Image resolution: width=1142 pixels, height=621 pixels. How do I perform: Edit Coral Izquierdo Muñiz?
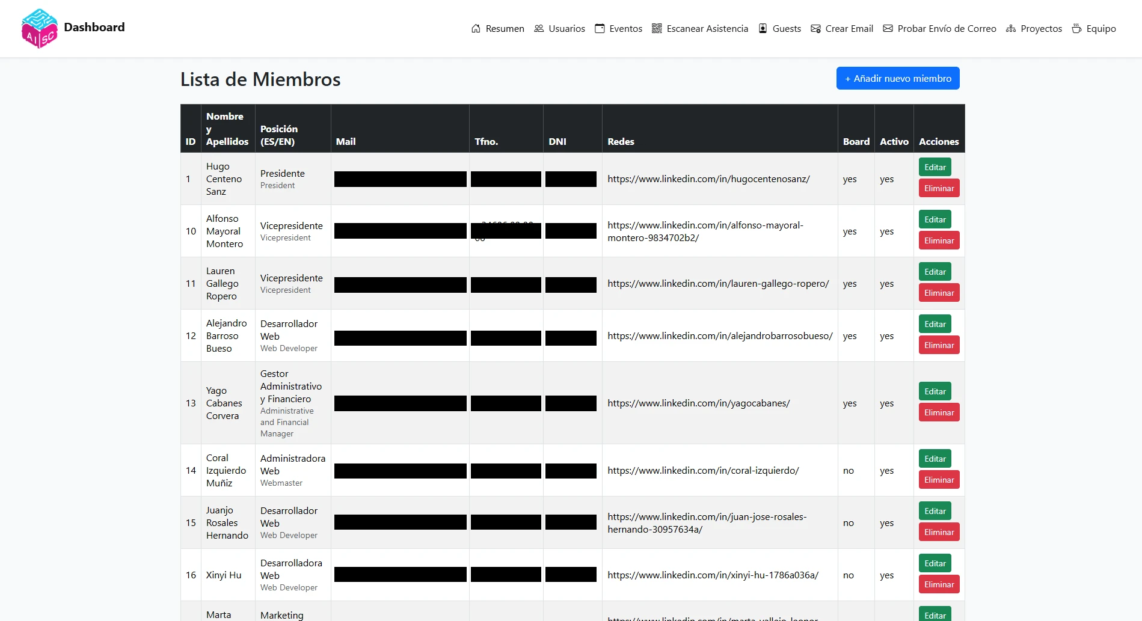pos(935,459)
